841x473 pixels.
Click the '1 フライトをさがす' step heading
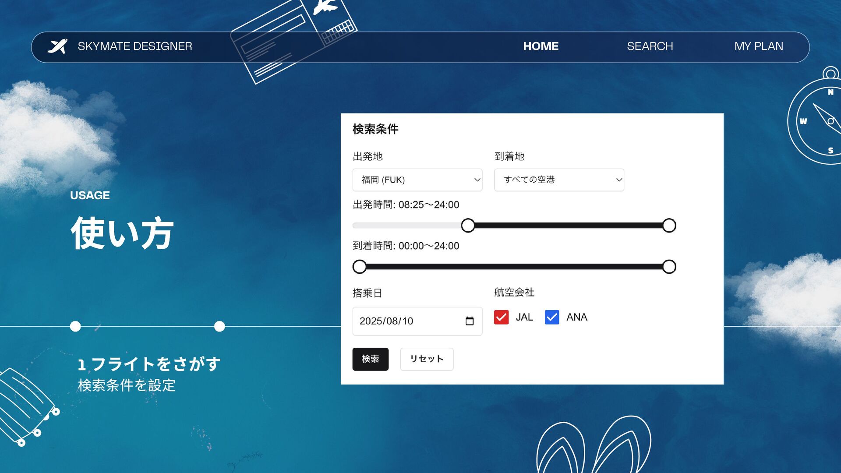click(149, 364)
